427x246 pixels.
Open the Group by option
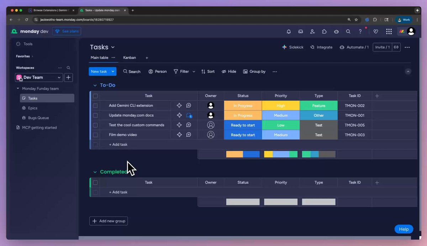point(254,72)
